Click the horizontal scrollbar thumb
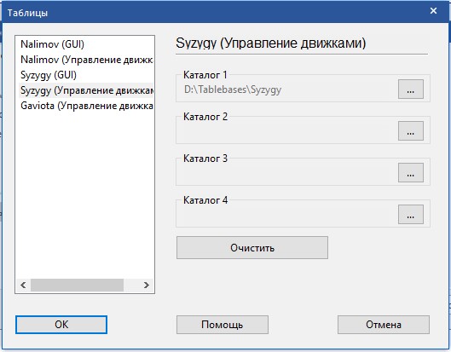The height and width of the screenshot is (352, 451). pyautogui.click(x=77, y=285)
